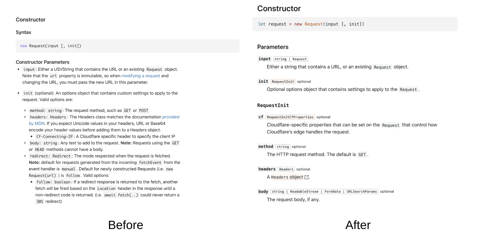
Task: Click the cf parameter name
Action: pyautogui.click(x=261, y=117)
